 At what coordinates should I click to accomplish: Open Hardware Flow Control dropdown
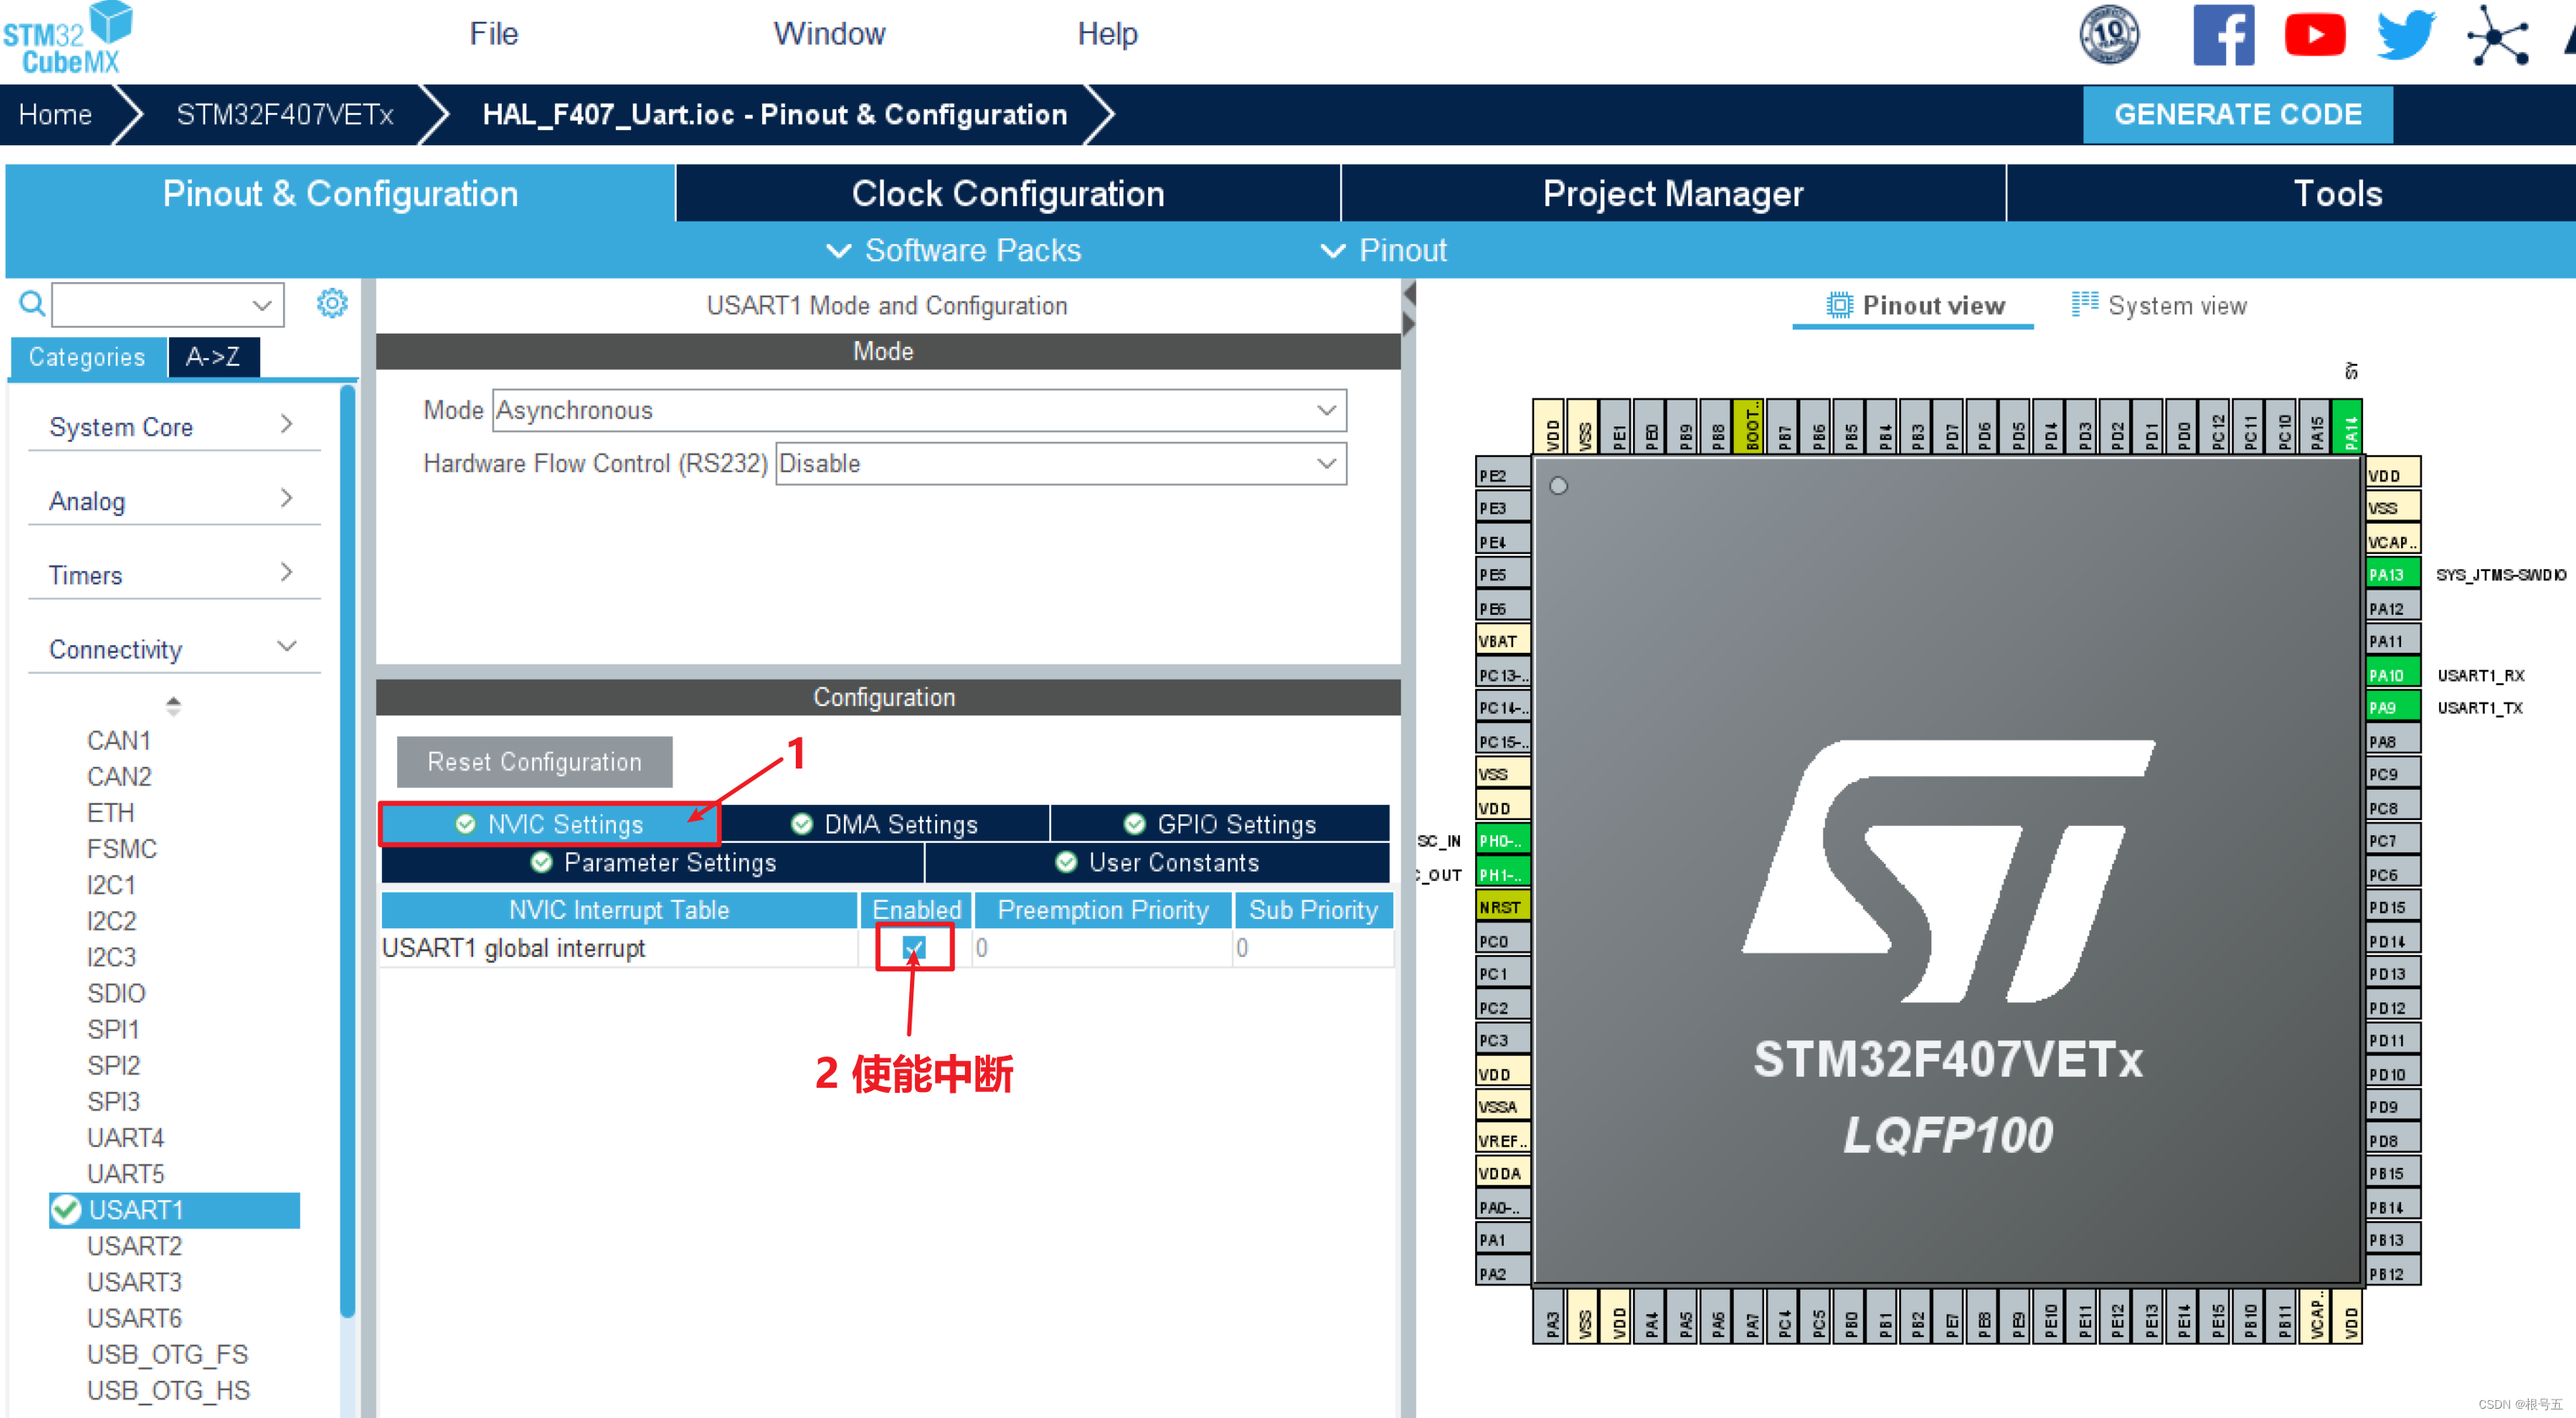coord(1060,464)
